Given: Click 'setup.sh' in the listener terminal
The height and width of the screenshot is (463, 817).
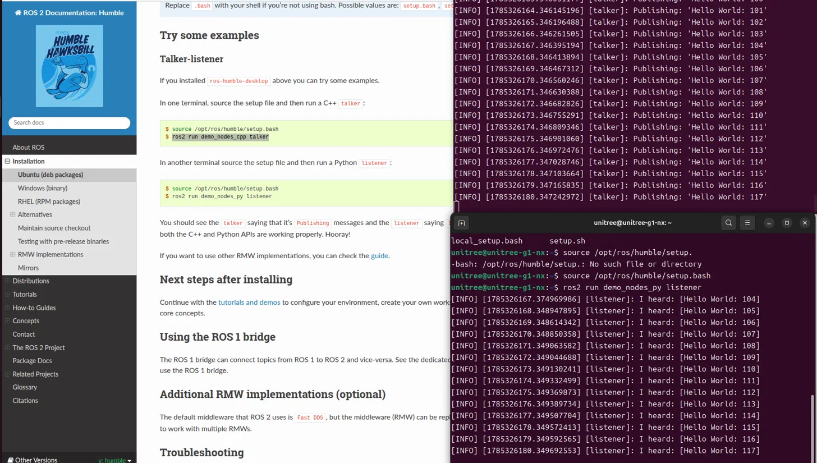Looking at the screenshot, I should [567, 241].
